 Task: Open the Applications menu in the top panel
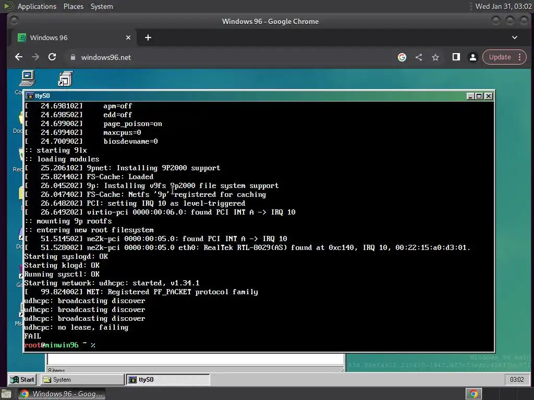click(x=37, y=6)
